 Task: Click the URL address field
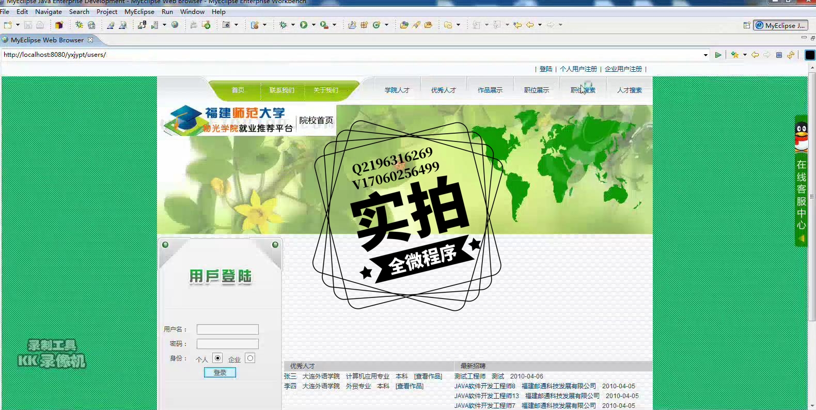pyautogui.click(x=351, y=55)
